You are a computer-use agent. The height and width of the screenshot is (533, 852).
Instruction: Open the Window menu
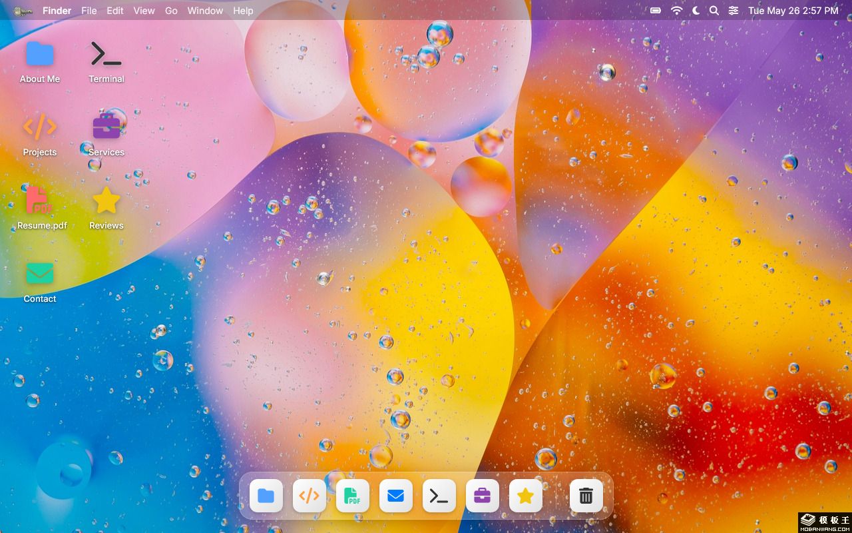tap(205, 11)
